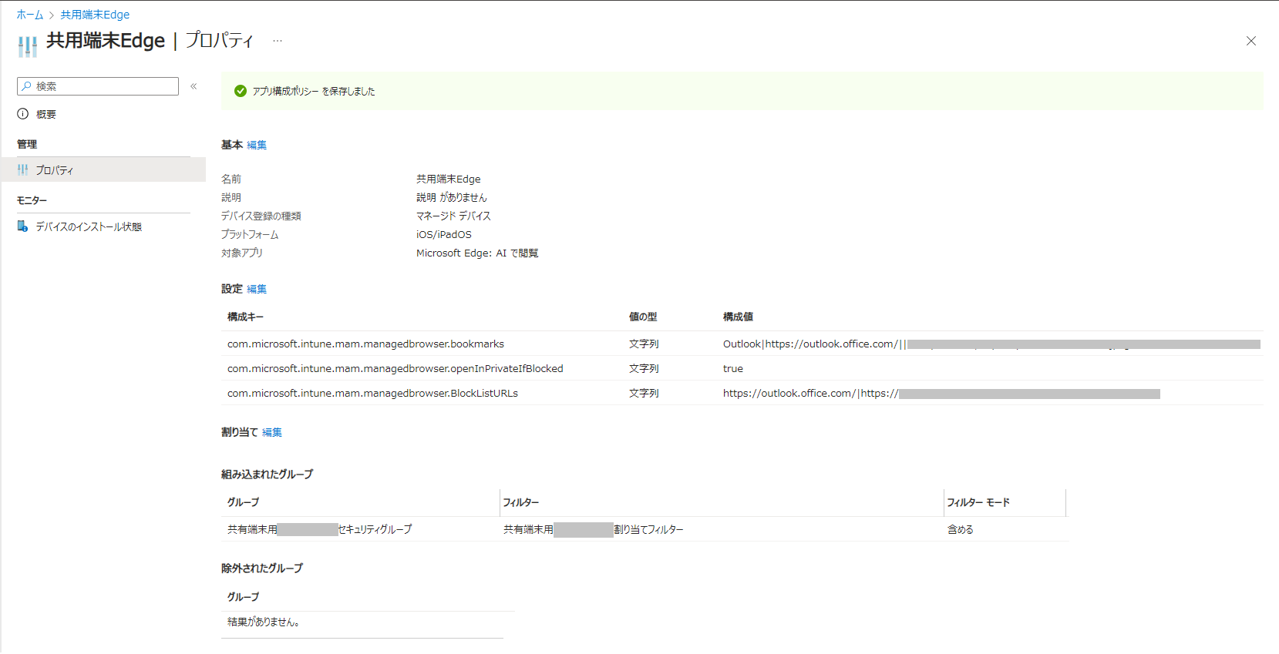Viewport: 1279px width, 654px height.
Task: Click the device install status icon
Action: tap(23, 226)
